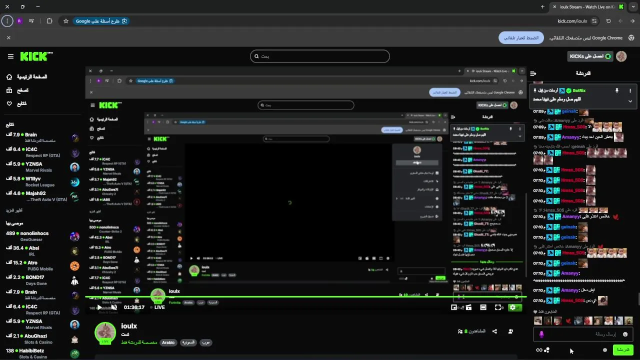Open the السعودية tag
The height and width of the screenshot is (360, 640).
tap(188, 342)
